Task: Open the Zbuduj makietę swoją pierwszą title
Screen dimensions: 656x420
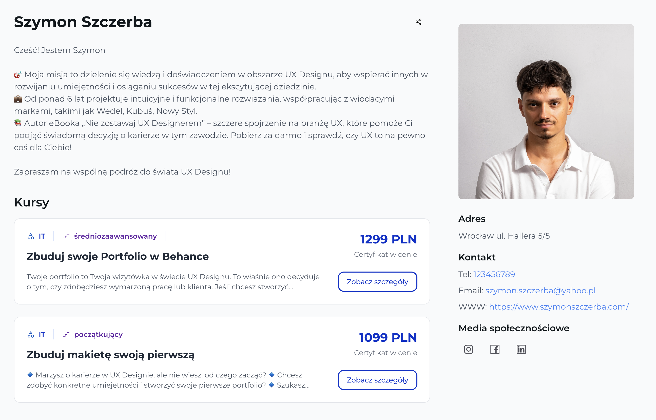Action: (x=110, y=355)
